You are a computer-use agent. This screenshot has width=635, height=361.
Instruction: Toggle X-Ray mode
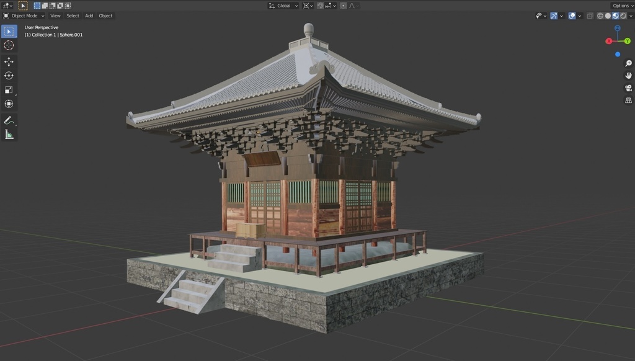point(590,16)
